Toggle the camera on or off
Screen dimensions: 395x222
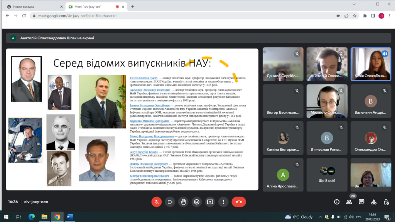tap(170, 202)
